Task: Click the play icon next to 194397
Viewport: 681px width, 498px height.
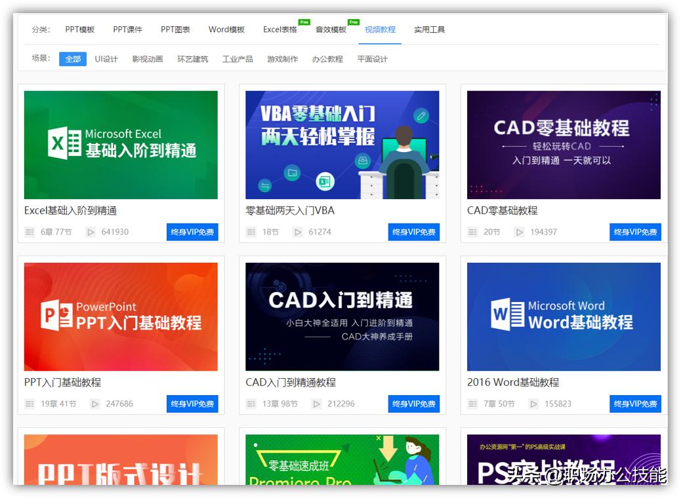Action: coord(519,231)
